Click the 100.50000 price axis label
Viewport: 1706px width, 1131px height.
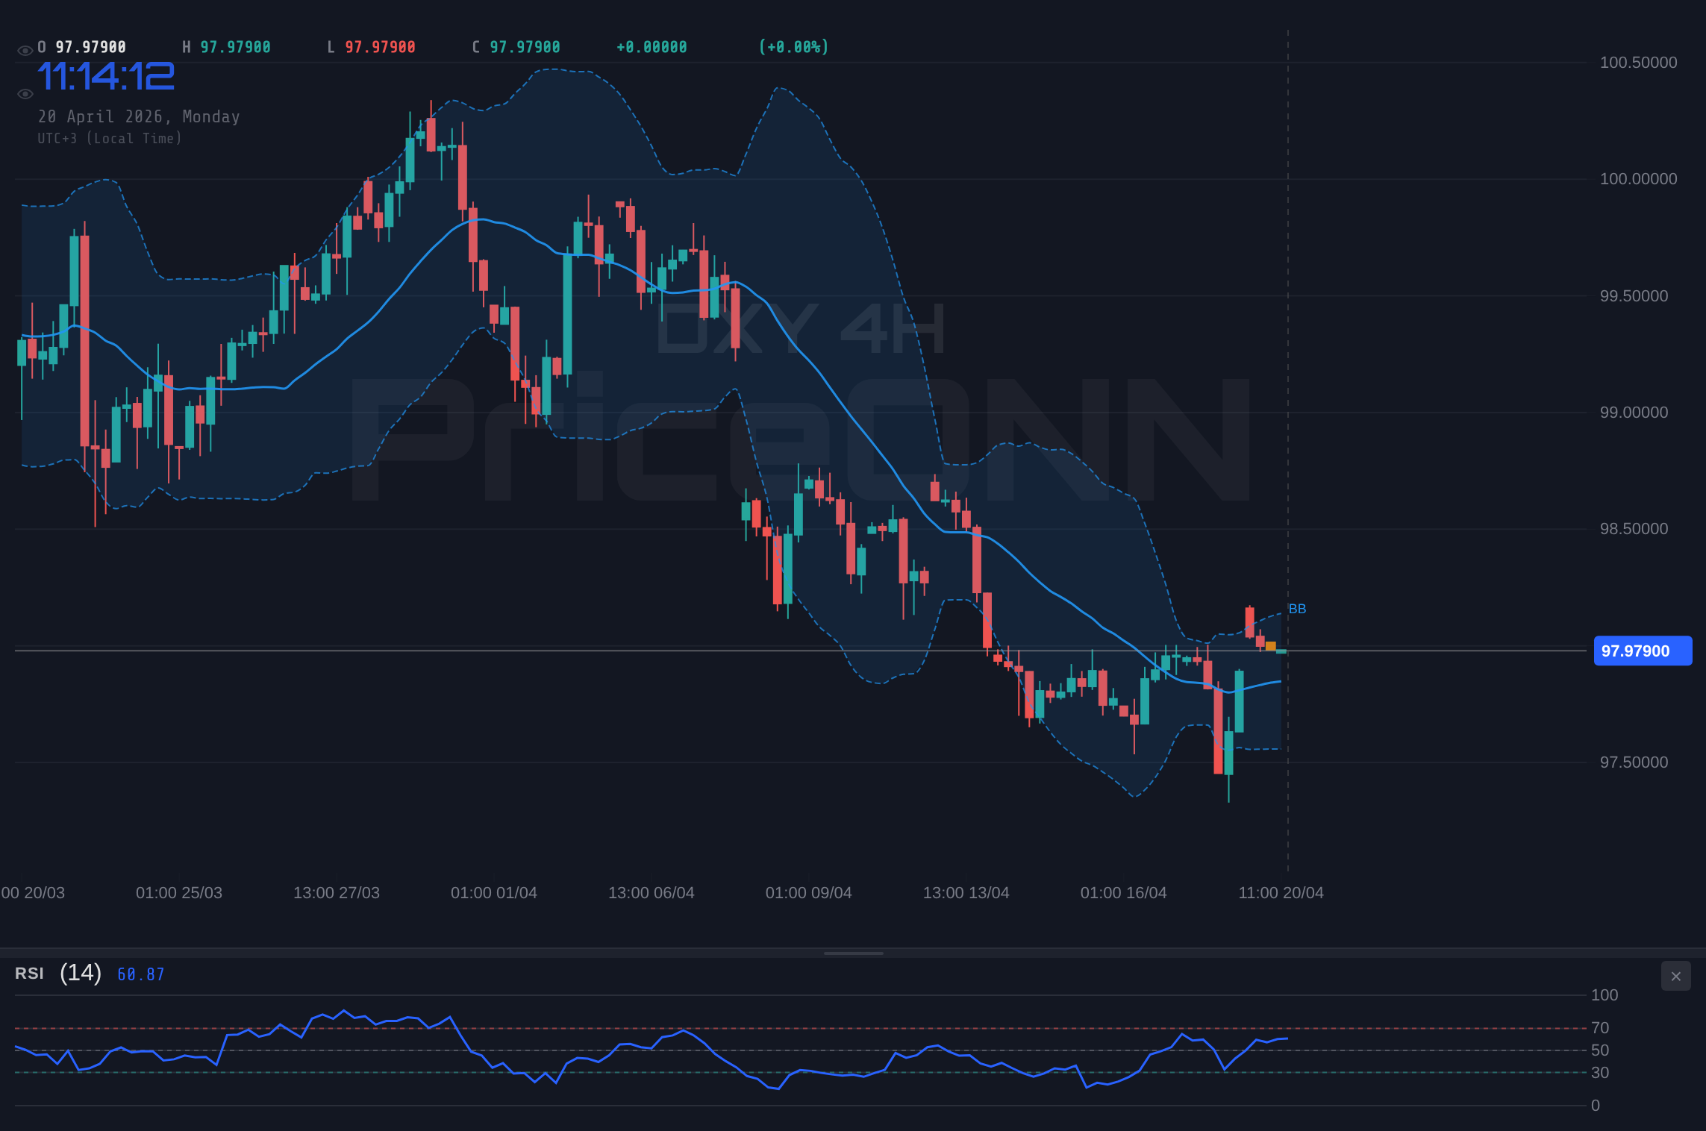click(1638, 63)
